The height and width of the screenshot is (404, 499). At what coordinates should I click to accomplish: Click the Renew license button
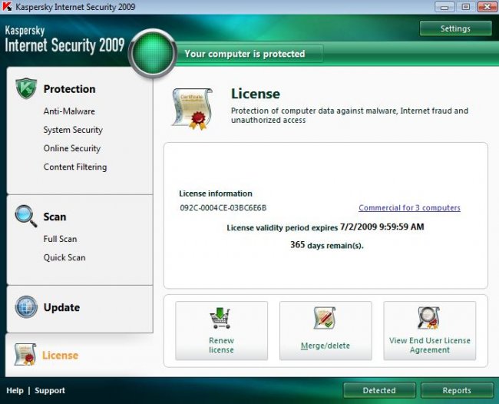221,331
